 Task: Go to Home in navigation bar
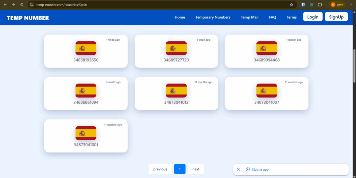(180, 17)
